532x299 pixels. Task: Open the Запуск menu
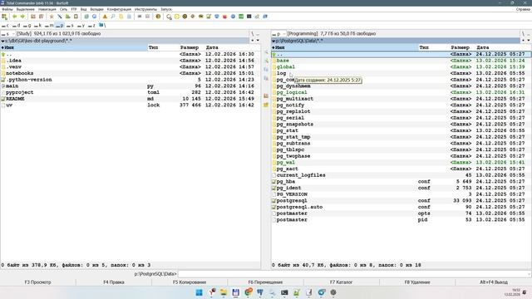[166, 9]
